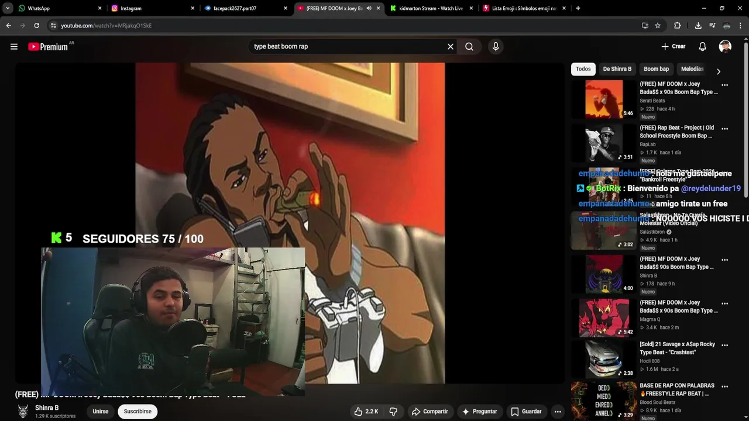Screen dimensions: 749x421
Task: Go back with the browser back arrow
Action: point(8,26)
